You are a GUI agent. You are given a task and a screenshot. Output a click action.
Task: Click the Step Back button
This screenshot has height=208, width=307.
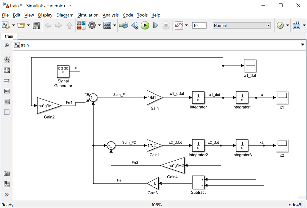134,25
